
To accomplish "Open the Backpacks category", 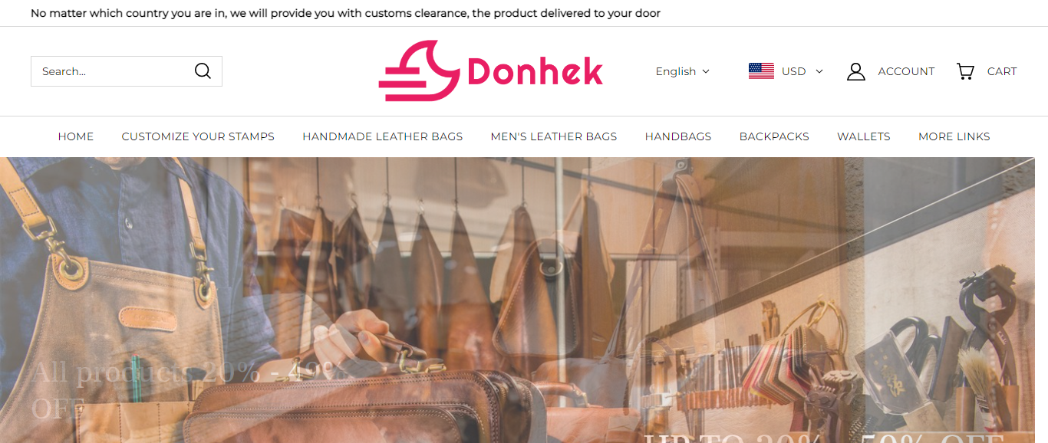I will [774, 136].
